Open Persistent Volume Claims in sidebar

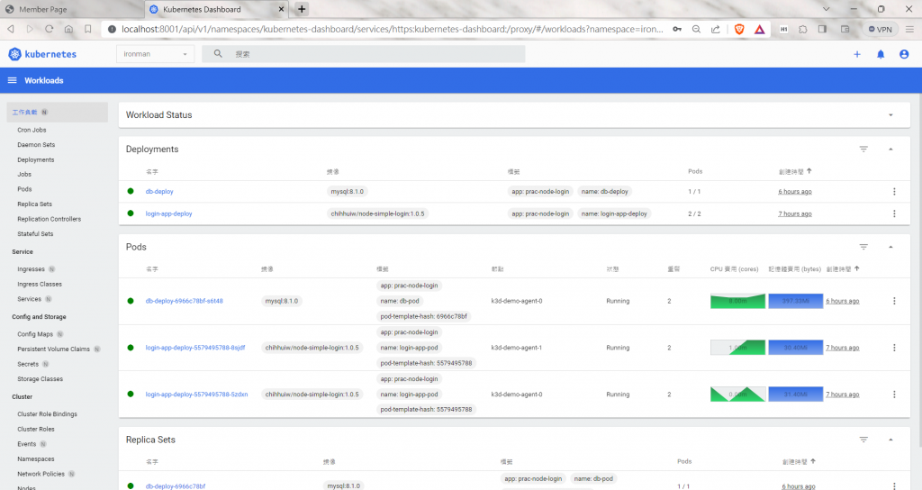53,349
